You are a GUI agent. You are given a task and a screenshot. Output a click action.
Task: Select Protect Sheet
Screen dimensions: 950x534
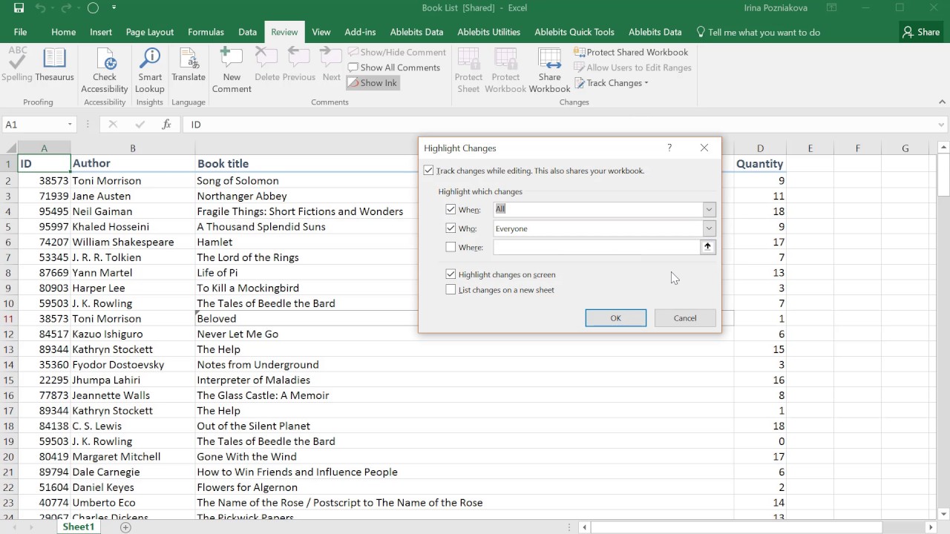point(468,67)
